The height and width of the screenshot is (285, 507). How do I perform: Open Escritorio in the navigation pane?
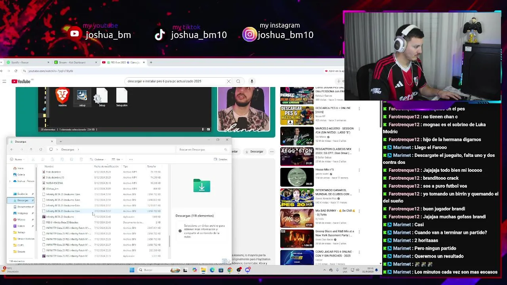pyautogui.click(x=20, y=194)
